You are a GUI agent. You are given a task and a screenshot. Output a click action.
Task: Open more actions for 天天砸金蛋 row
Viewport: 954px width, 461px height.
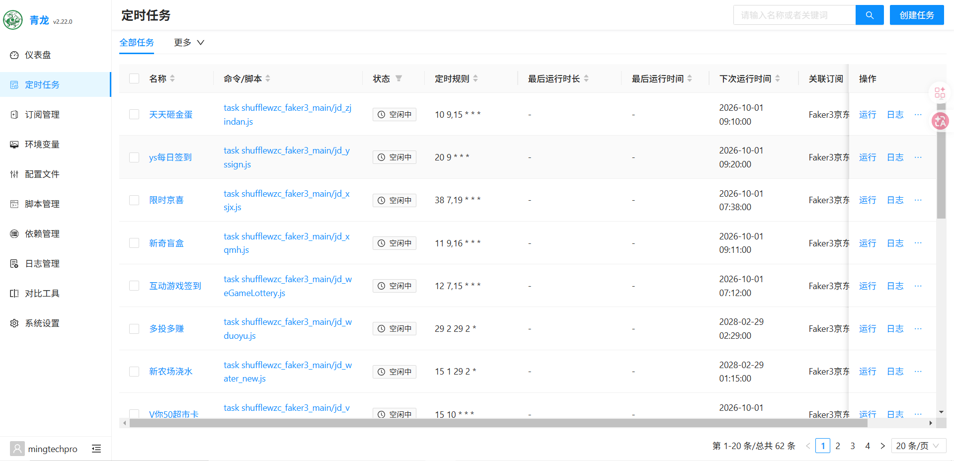[918, 115]
